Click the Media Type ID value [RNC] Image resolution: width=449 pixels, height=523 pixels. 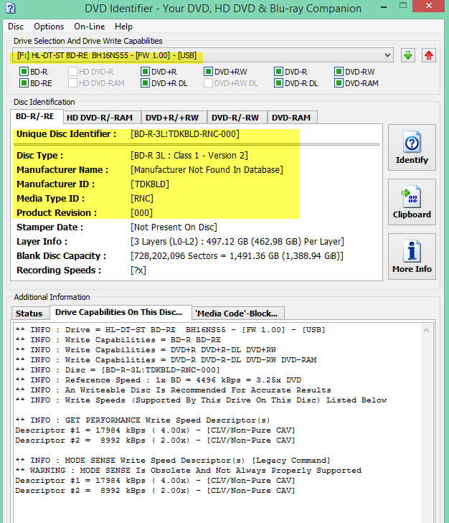[142, 199]
